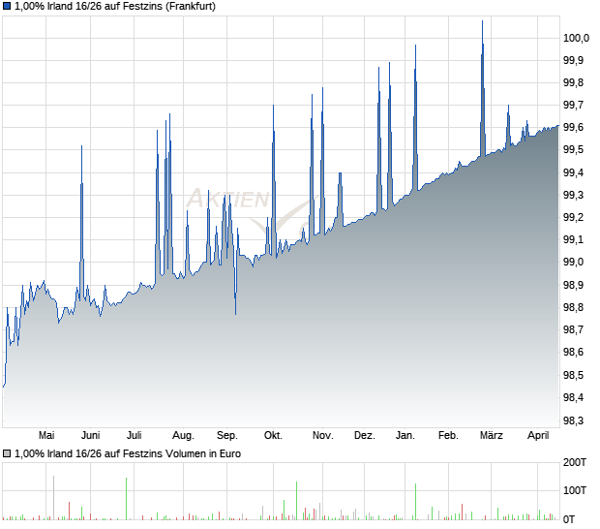Click the 98,7 price axis value
This screenshot has height=529, width=600.
click(574, 329)
